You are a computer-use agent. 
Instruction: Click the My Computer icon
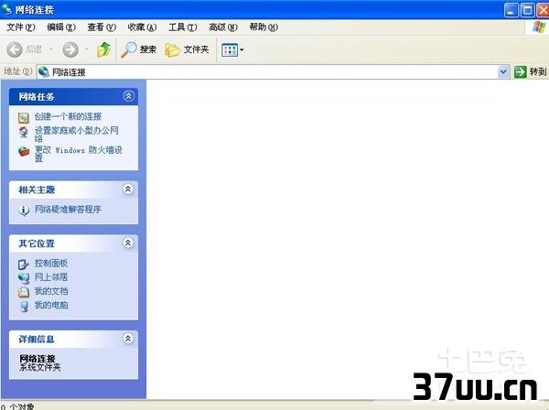[24, 306]
